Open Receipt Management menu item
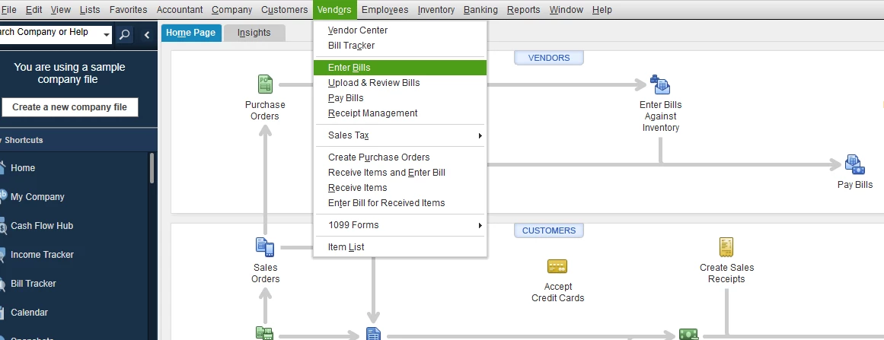The height and width of the screenshot is (340, 884). [400, 113]
